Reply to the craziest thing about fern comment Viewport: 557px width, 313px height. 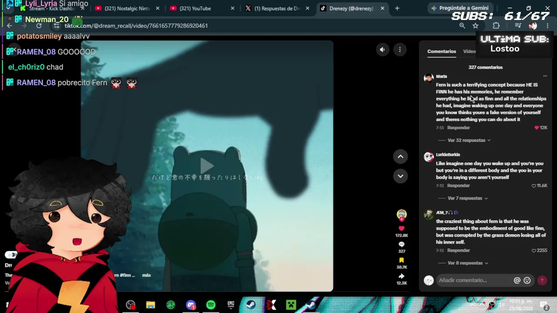coord(458,250)
